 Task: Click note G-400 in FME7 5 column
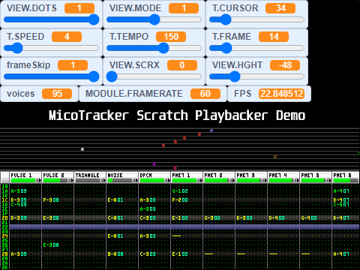[309, 218]
